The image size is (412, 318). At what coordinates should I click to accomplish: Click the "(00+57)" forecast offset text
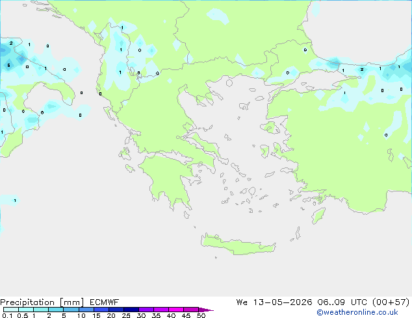coord(391,302)
